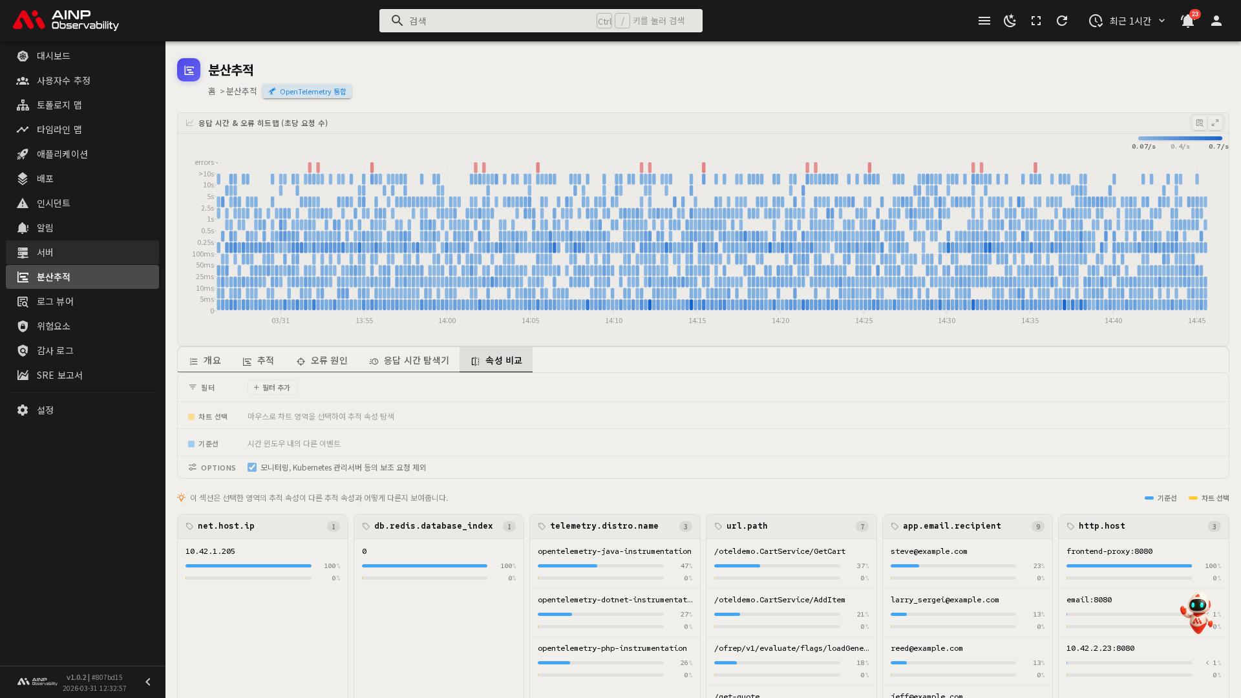This screenshot has height=698, width=1241.
Task: Collapse the sidebar with the chevron
Action: click(x=148, y=682)
